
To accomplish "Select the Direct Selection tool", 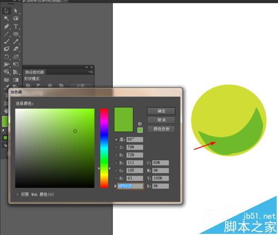I will [16, 11].
